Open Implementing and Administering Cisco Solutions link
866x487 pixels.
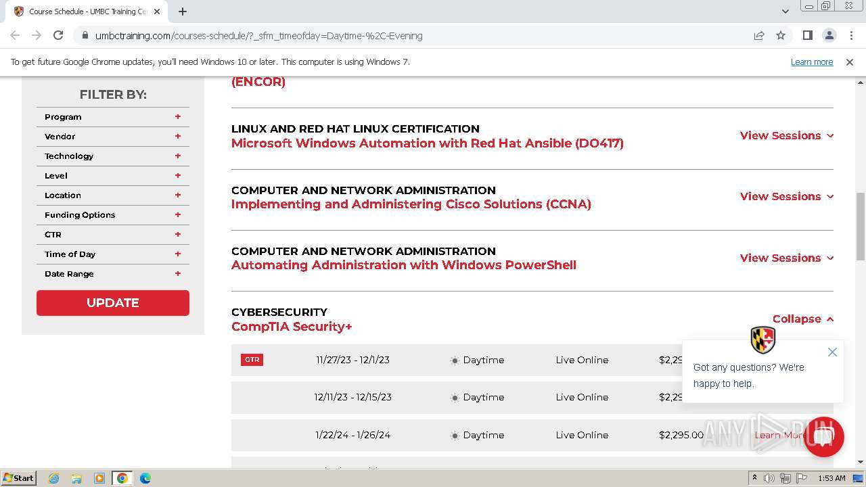[411, 204]
